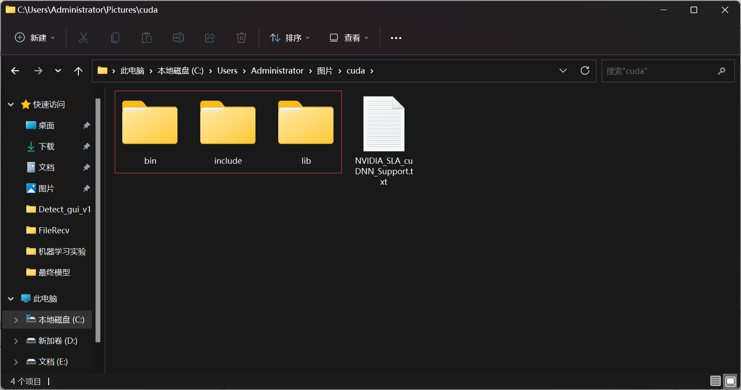Click the folder icon in address bar

coord(103,70)
